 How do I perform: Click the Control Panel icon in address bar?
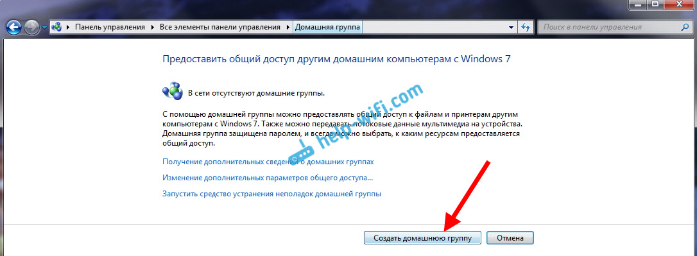pyautogui.click(x=56, y=27)
